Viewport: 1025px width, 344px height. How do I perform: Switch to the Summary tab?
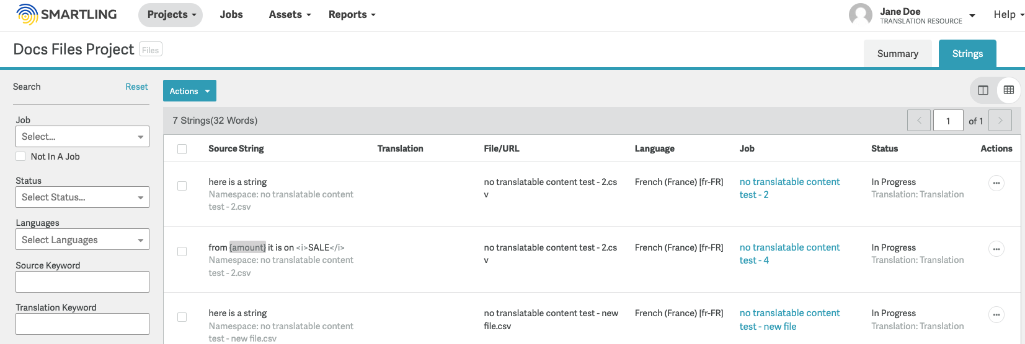pyautogui.click(x=897, y=54)
